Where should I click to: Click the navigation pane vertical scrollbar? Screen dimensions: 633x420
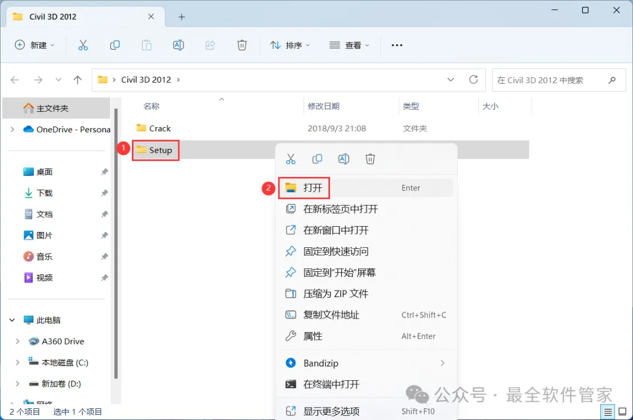pos(116,243)
